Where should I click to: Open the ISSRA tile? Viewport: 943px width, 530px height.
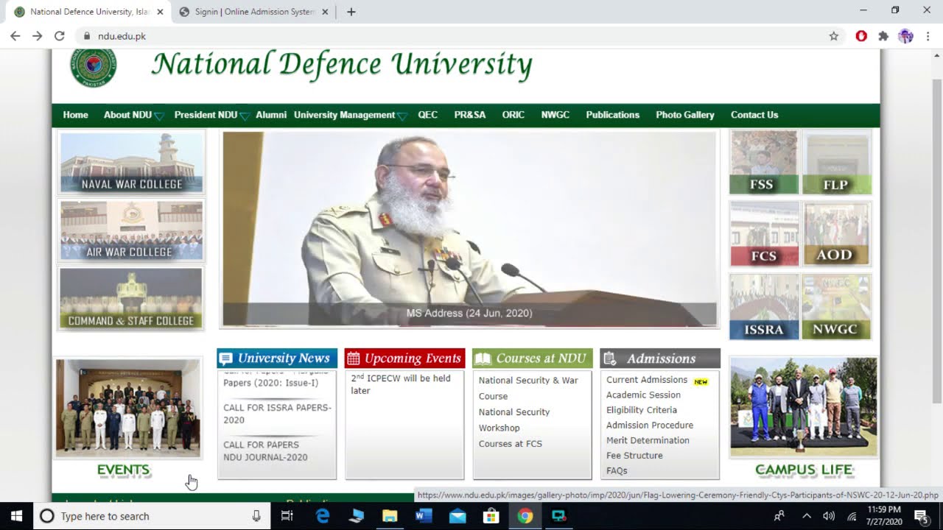point(764,307)
